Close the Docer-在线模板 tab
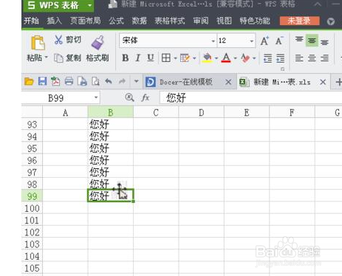This screenshot has width=342, height=276. coord(228,82)
